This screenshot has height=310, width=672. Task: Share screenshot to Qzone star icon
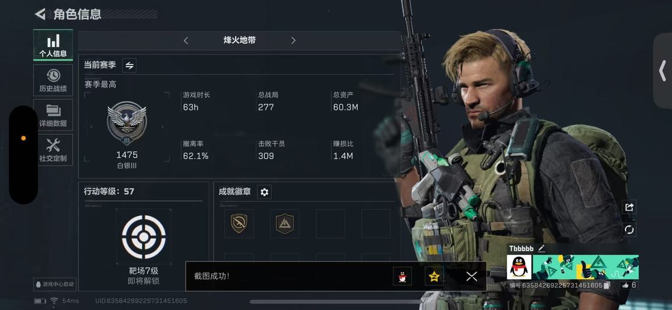coord(434,276)
